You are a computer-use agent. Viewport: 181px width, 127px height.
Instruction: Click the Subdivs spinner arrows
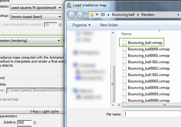(35, 122)
